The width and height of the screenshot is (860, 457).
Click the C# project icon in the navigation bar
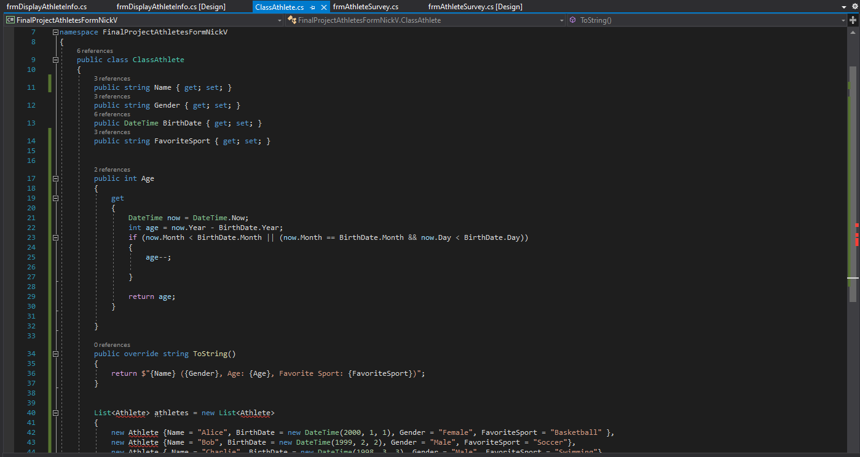pos(10,20)
